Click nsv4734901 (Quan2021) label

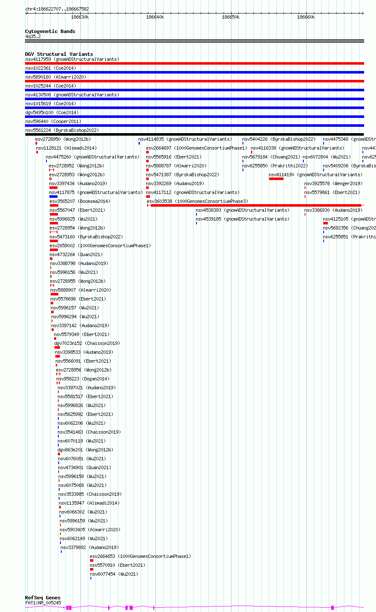(84, 467)
